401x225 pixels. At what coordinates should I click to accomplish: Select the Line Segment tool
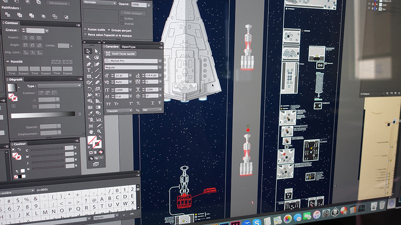pyautogui.click(x=97, y=70)
